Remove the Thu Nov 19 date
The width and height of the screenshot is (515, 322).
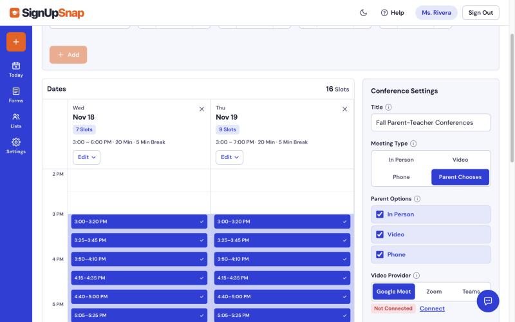tap(344, 109)
